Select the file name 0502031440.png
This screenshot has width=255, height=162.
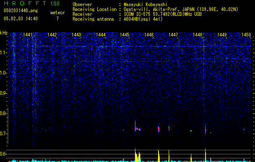coord(21,11)
